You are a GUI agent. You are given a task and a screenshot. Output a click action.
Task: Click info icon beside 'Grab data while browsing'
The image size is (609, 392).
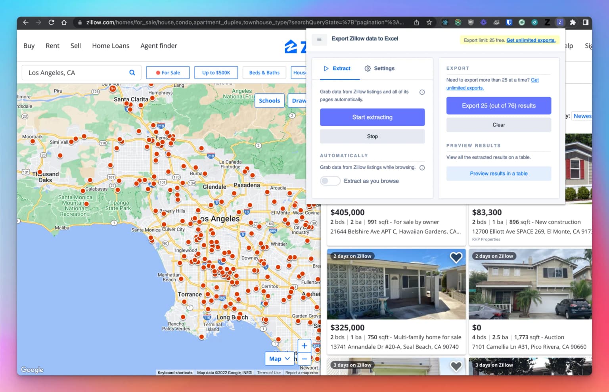[x=422, y=168]
